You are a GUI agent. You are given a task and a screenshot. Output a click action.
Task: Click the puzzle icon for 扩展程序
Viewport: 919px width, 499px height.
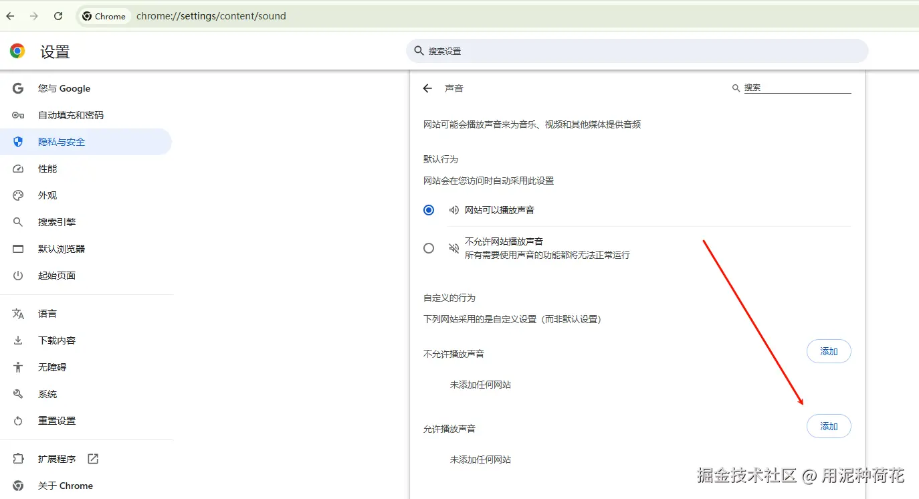pyautogui.click(x=18, y=459)
